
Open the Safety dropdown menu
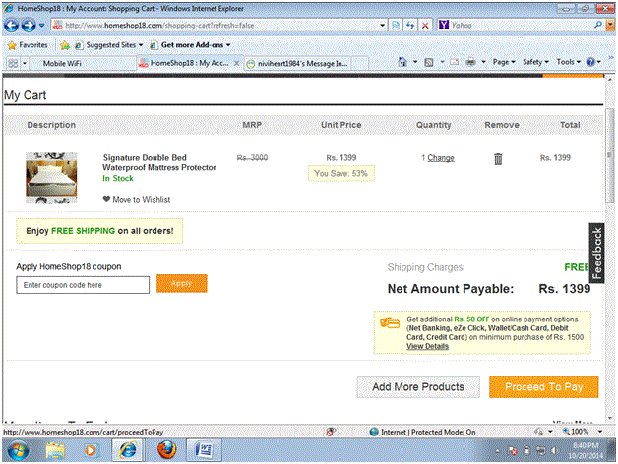tap(535, 62)
